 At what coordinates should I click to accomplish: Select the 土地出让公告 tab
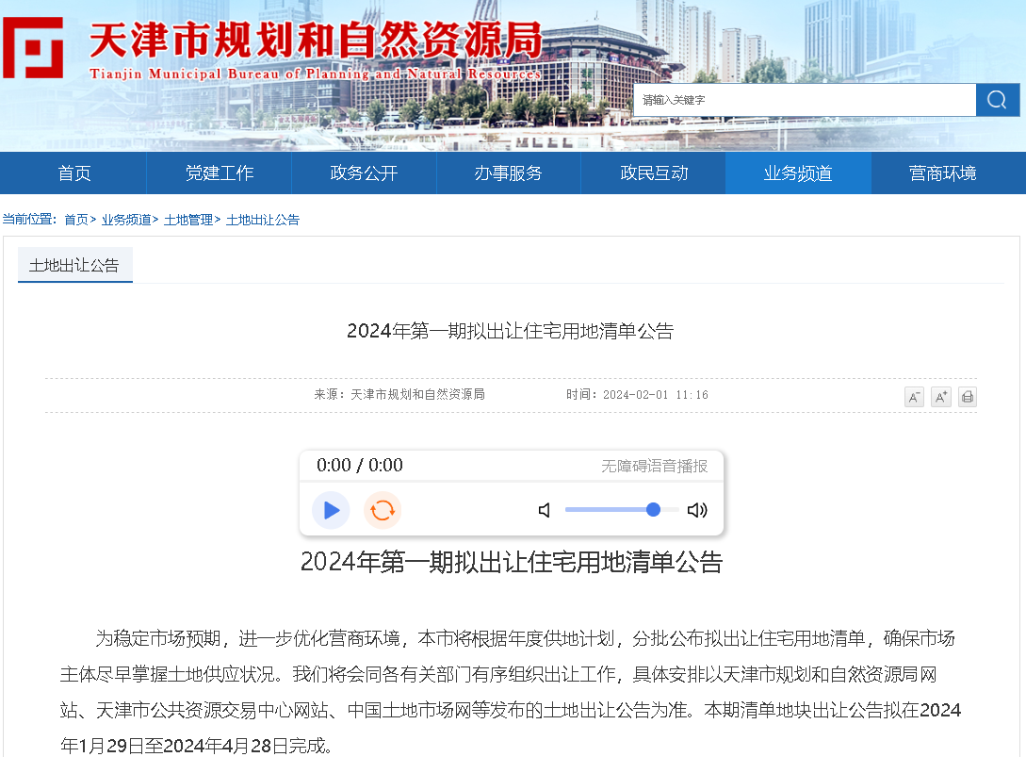click(74, 265)
